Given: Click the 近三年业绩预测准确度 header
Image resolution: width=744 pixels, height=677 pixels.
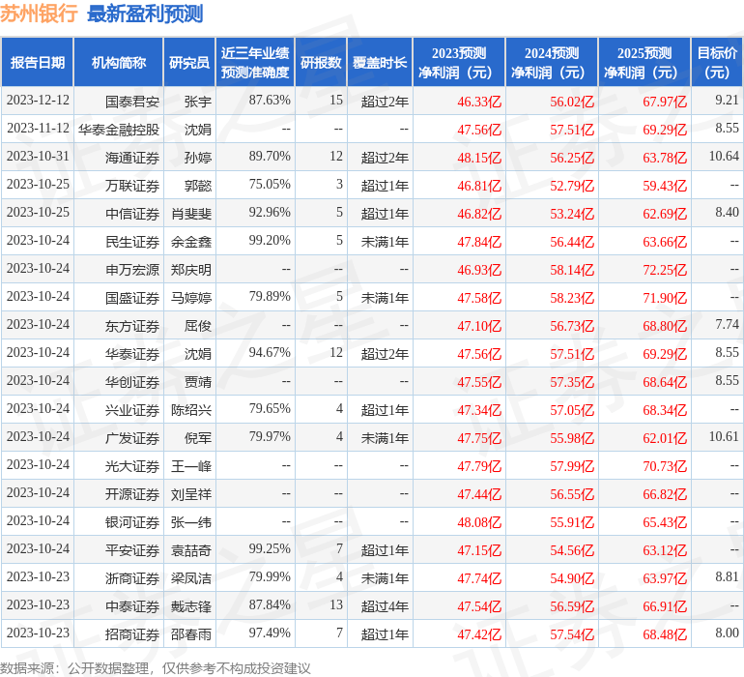Looking at the screenshot, I should click(255, 63).
